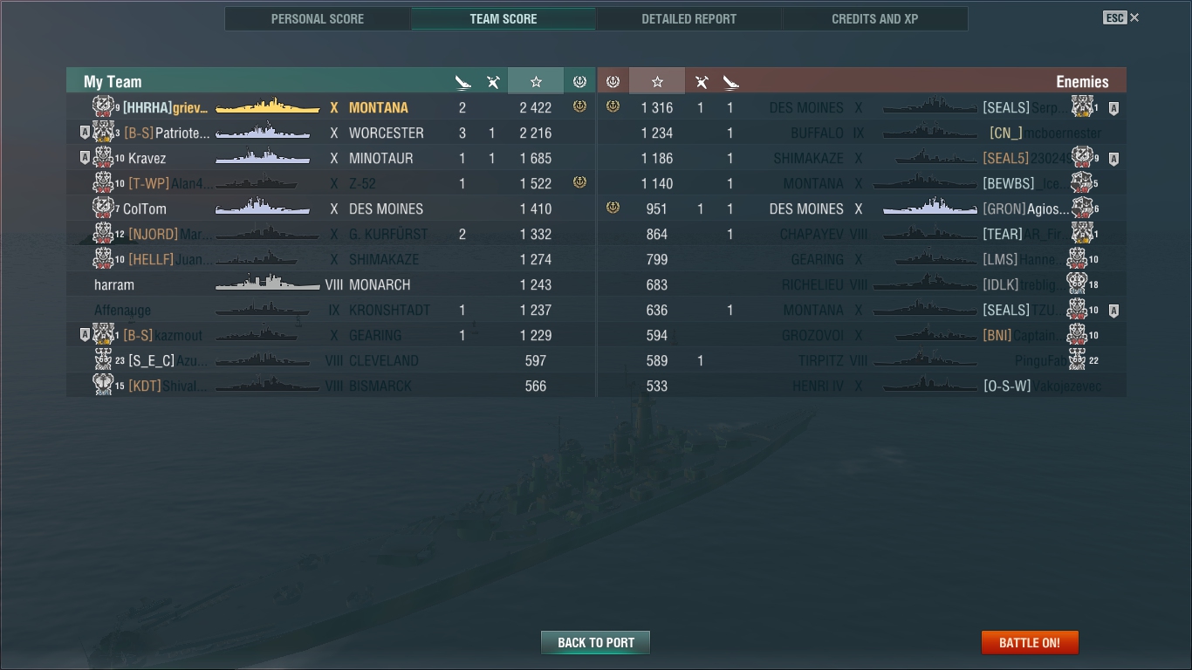The height and width of the screenshot is (670, 1192).
Task: Sort My Team by base XP star
Action: (x=536, y=81)
